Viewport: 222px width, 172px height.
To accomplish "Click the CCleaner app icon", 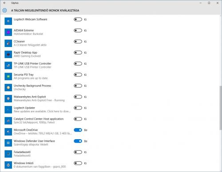I will [x=8, y=43].
